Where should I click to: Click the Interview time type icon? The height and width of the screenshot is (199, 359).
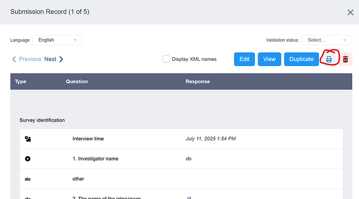[28, 139]
